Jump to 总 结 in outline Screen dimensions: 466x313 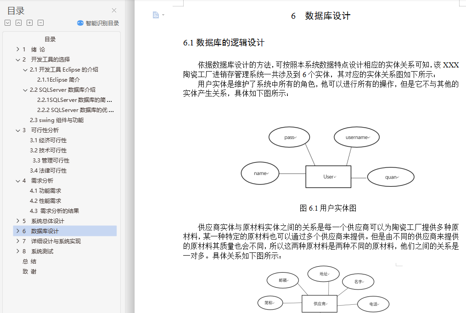tap(29, 261)
